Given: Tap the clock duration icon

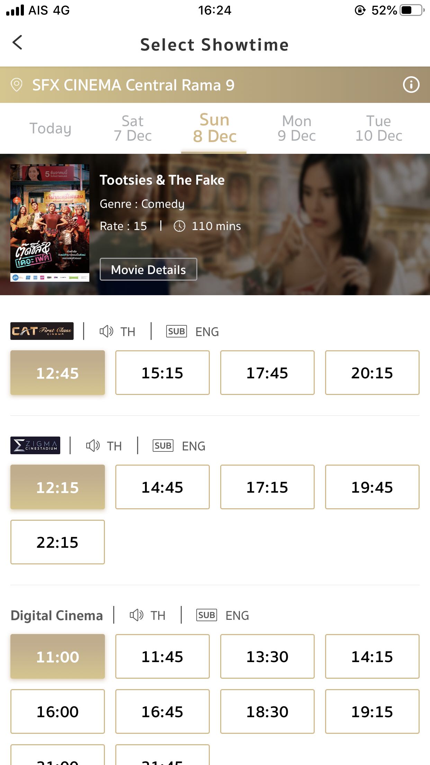Looking at the screenshot, I should click(179, 226).
